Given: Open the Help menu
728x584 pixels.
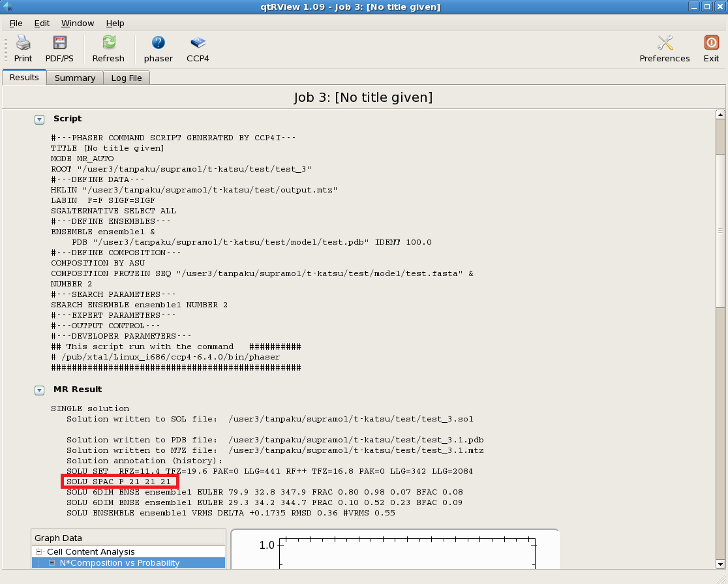Looking at the screenshot, I should [115, 23].
